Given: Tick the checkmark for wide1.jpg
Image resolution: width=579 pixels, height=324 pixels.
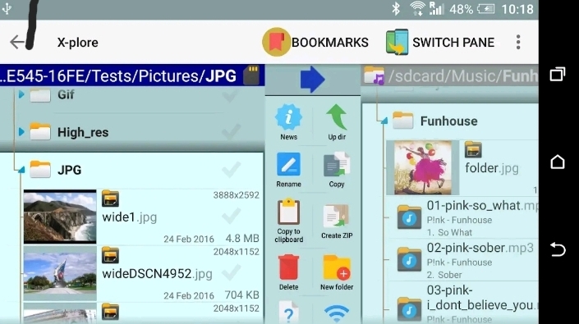Looking at the screenshot, I should click(231, 216).
